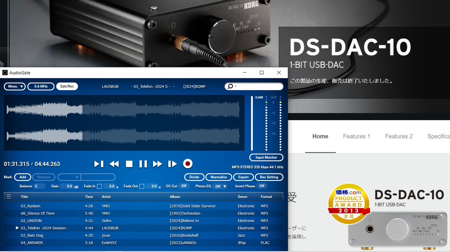Click the vertical output volume slider
The width and height of the screenshot is (450, 252).
click(252, 123)
